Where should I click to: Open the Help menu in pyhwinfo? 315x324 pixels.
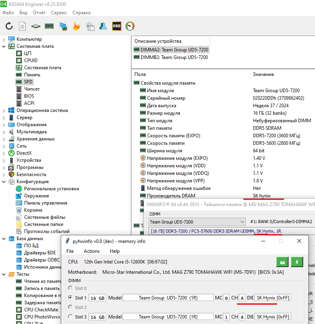pyautogui.click(x=115, y=251)
